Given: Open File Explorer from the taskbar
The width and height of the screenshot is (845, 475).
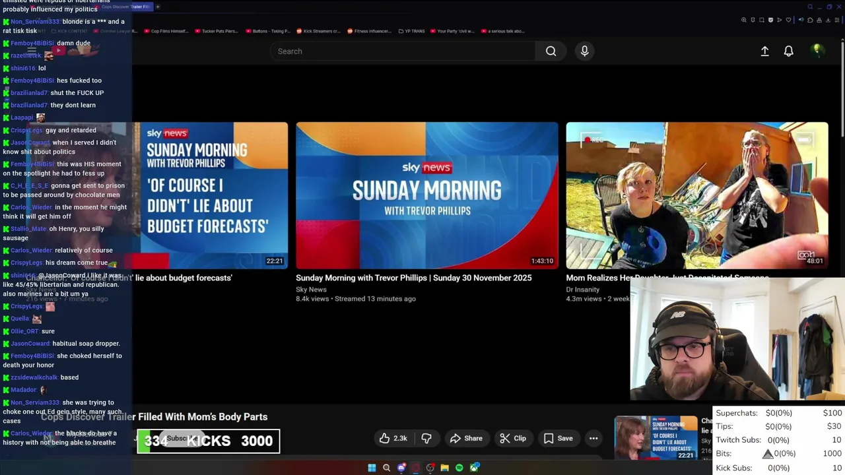Looking at the screenshot, I should (445, 468).
